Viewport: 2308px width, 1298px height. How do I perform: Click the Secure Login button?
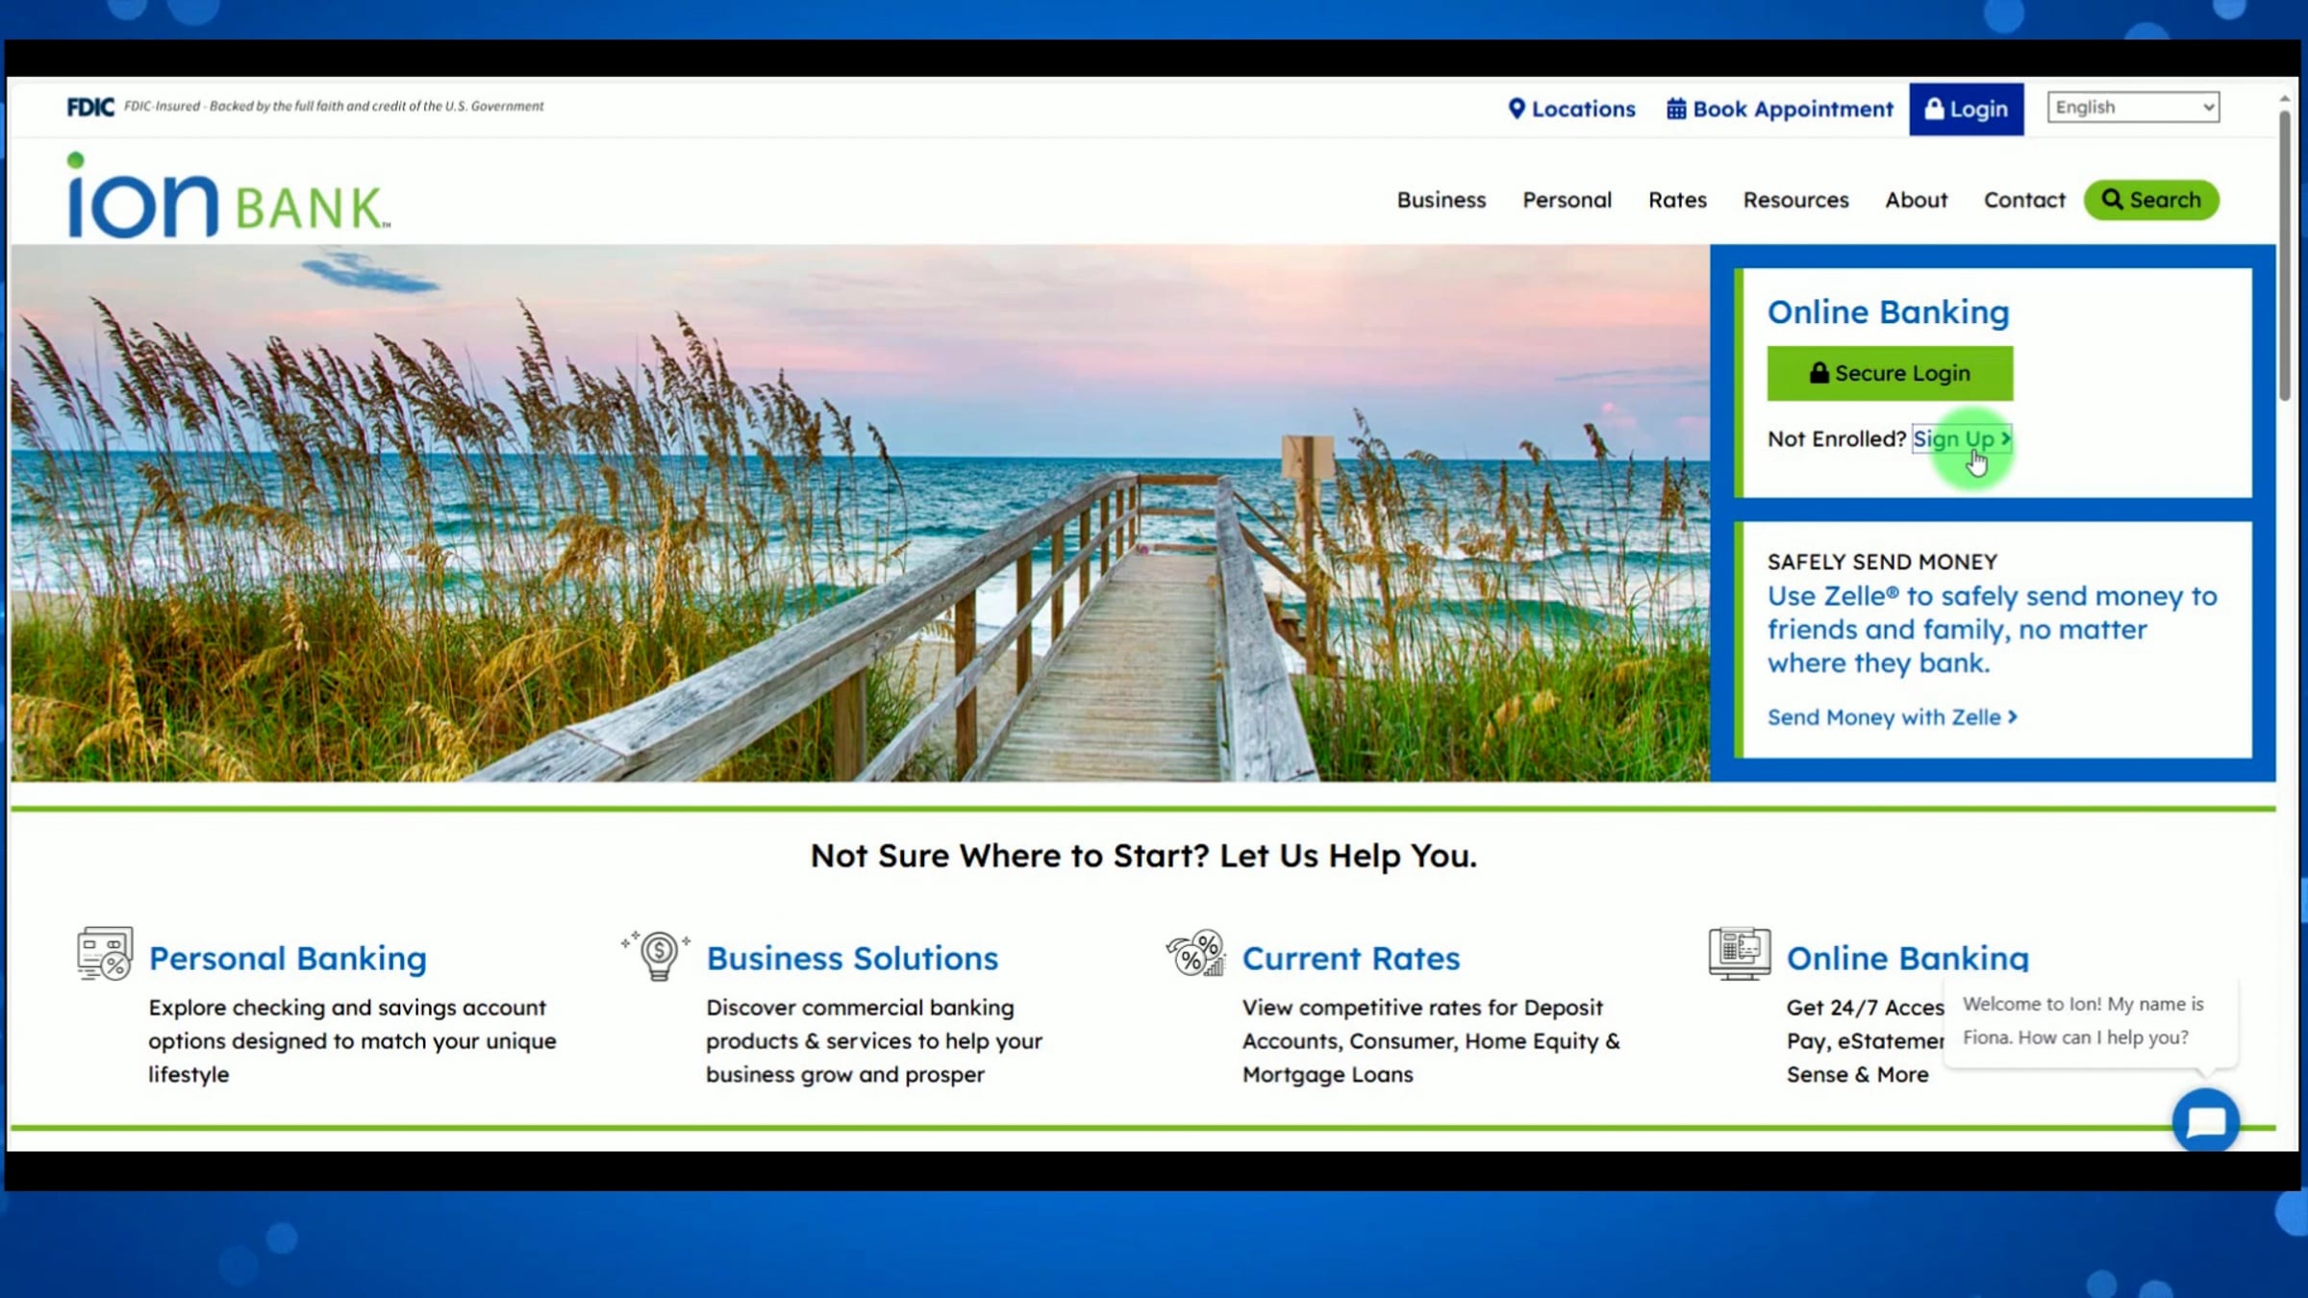click(1890, 373)
